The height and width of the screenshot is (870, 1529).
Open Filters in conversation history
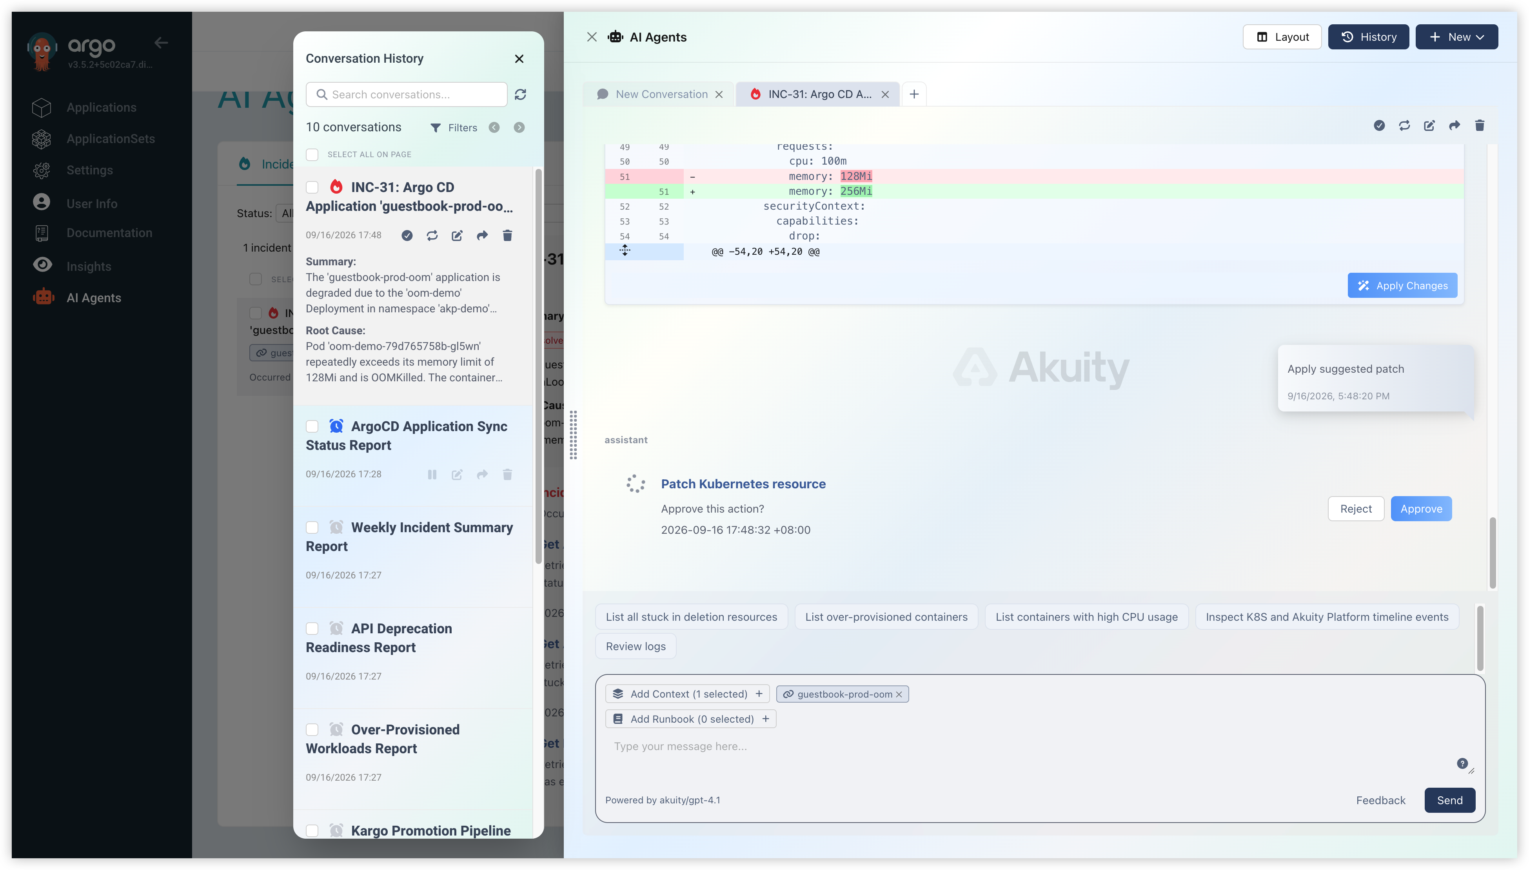[454, 127]
